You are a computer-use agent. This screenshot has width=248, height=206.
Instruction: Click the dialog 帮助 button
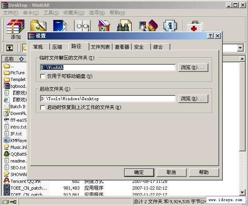(204, 172)
